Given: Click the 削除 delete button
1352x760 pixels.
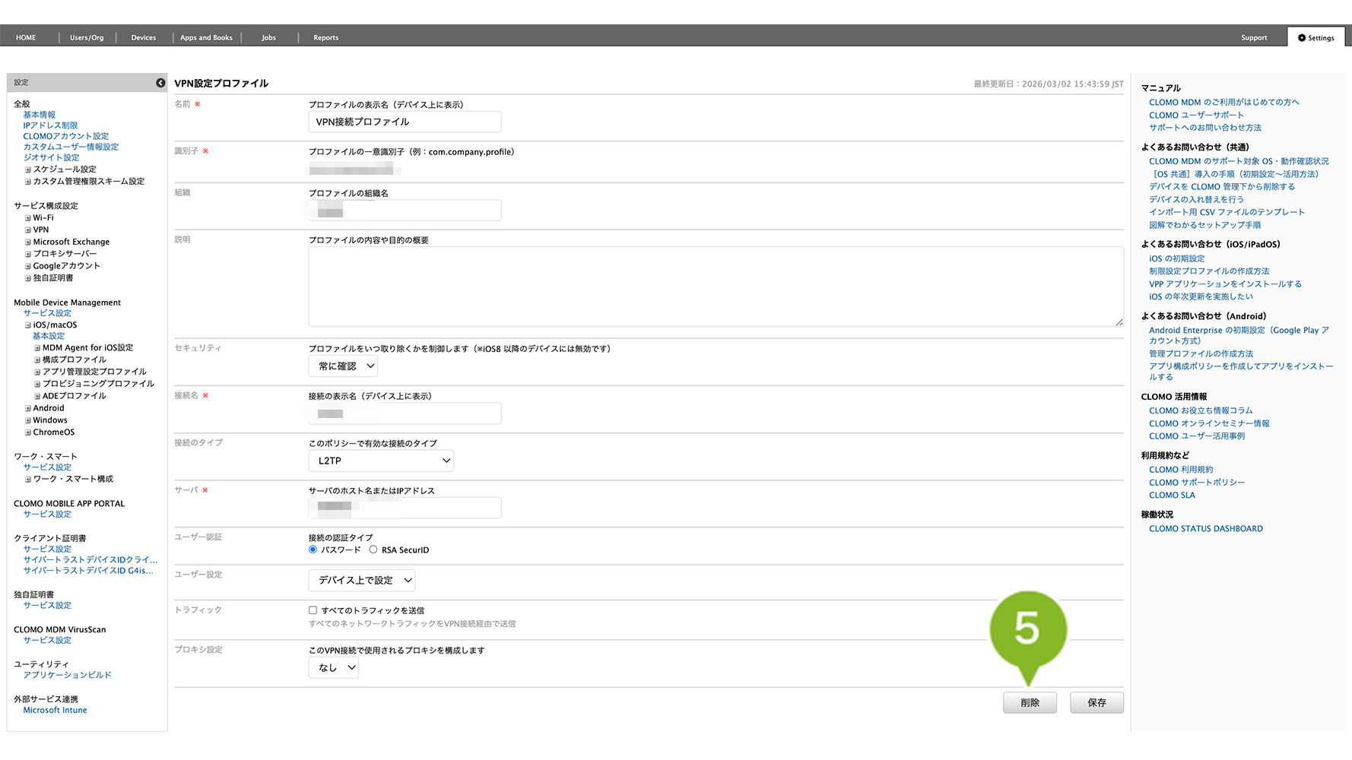Looking at the screenshot, I should pos(1030,703).
